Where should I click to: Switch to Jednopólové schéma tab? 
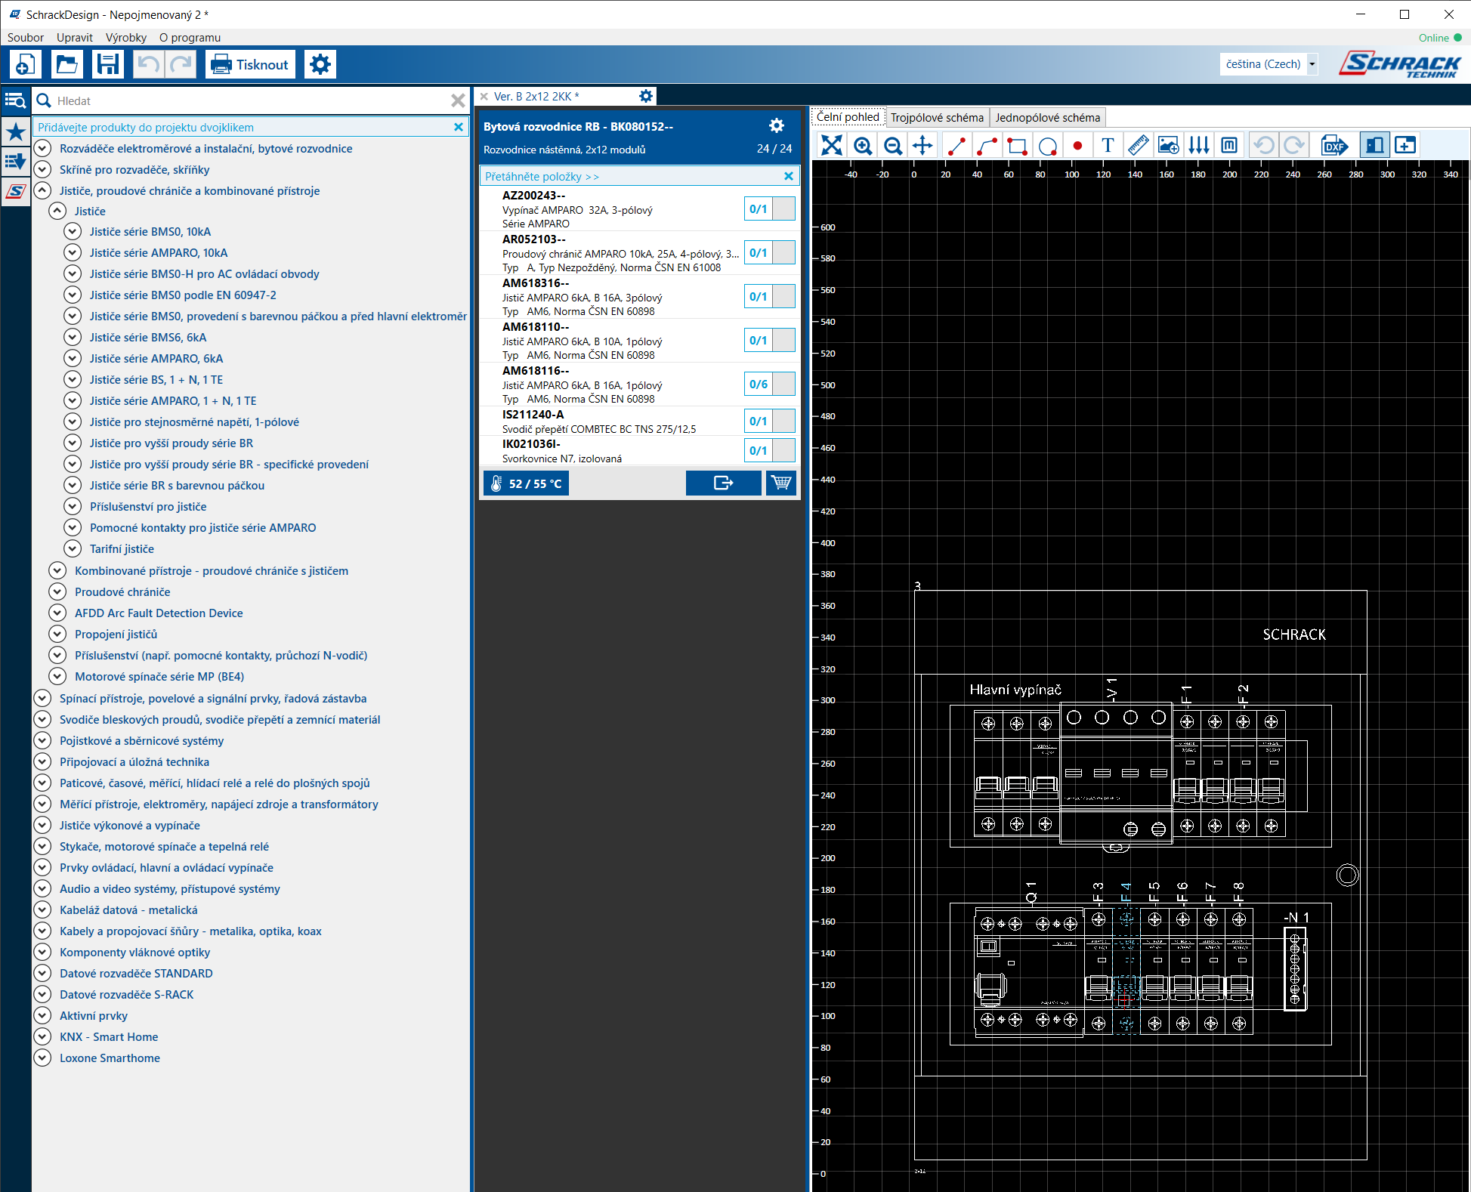[x=1048, y=117]
